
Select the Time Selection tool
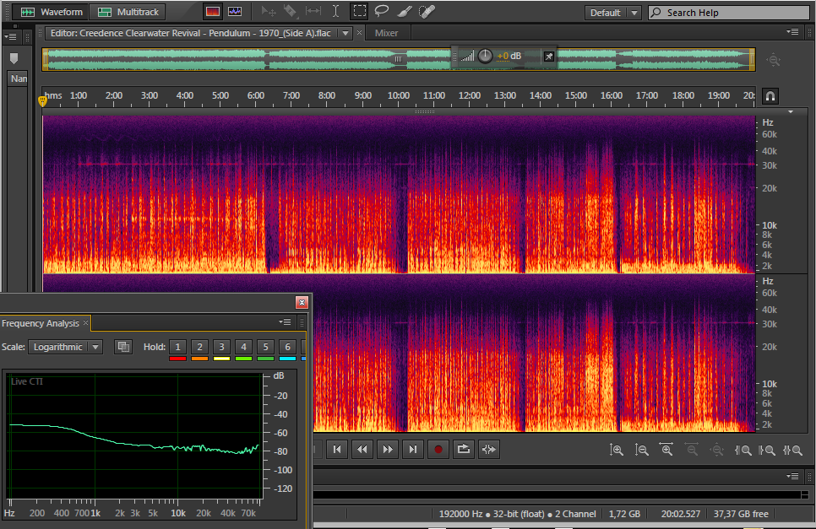click(335, 12)
